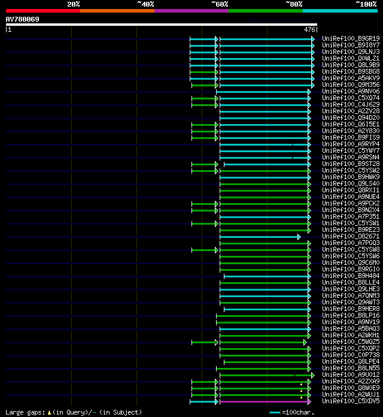Open the UniRef100_Q94D20 label
The width and height of the screenshot is (383, 417).
[x=351, y=118]
